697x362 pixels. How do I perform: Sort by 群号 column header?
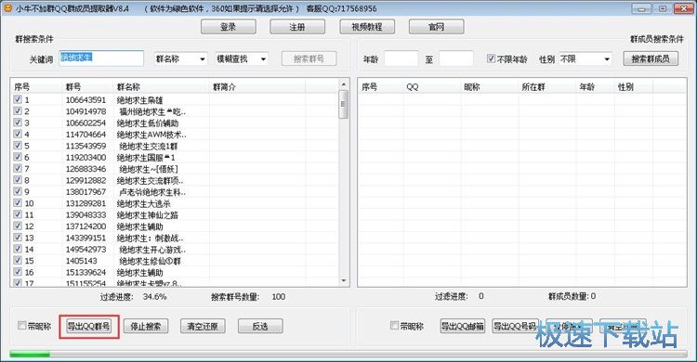tap(88, 86)
